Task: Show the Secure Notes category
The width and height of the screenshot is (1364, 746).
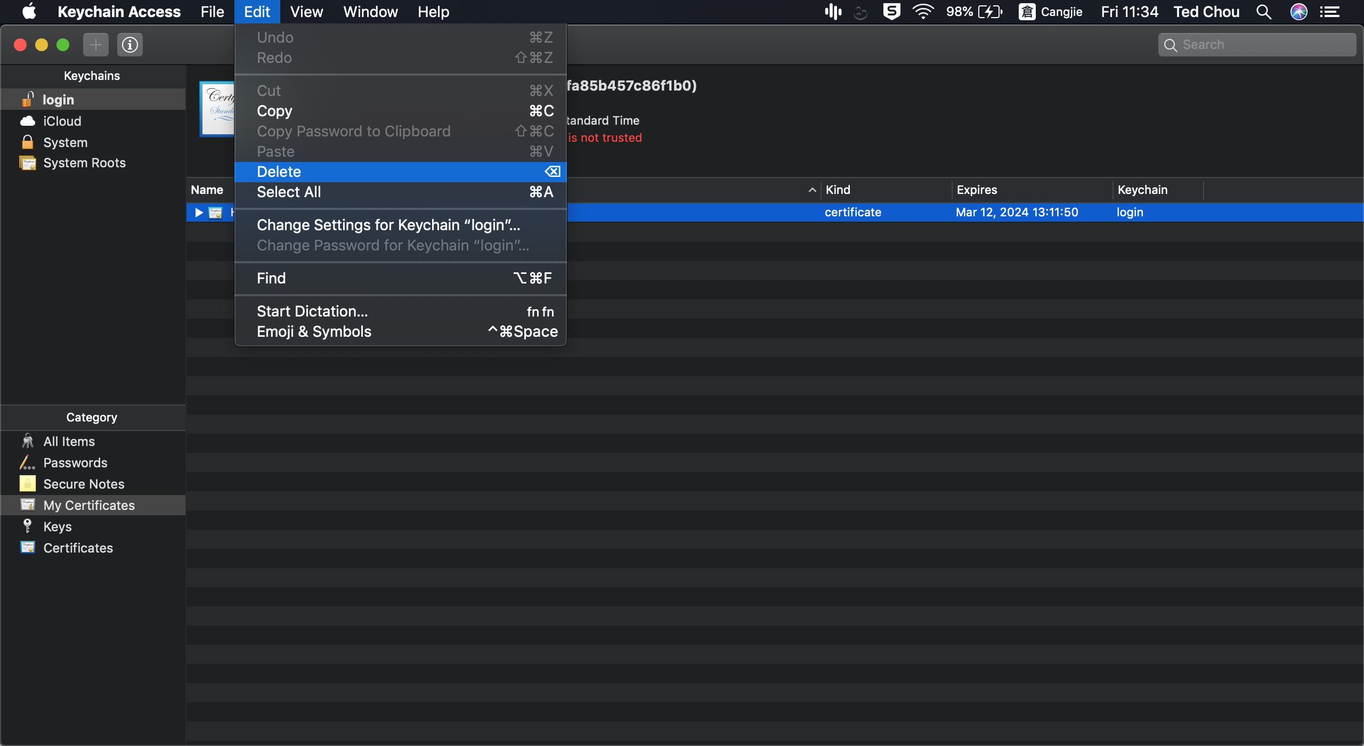Action: [93, 484]
